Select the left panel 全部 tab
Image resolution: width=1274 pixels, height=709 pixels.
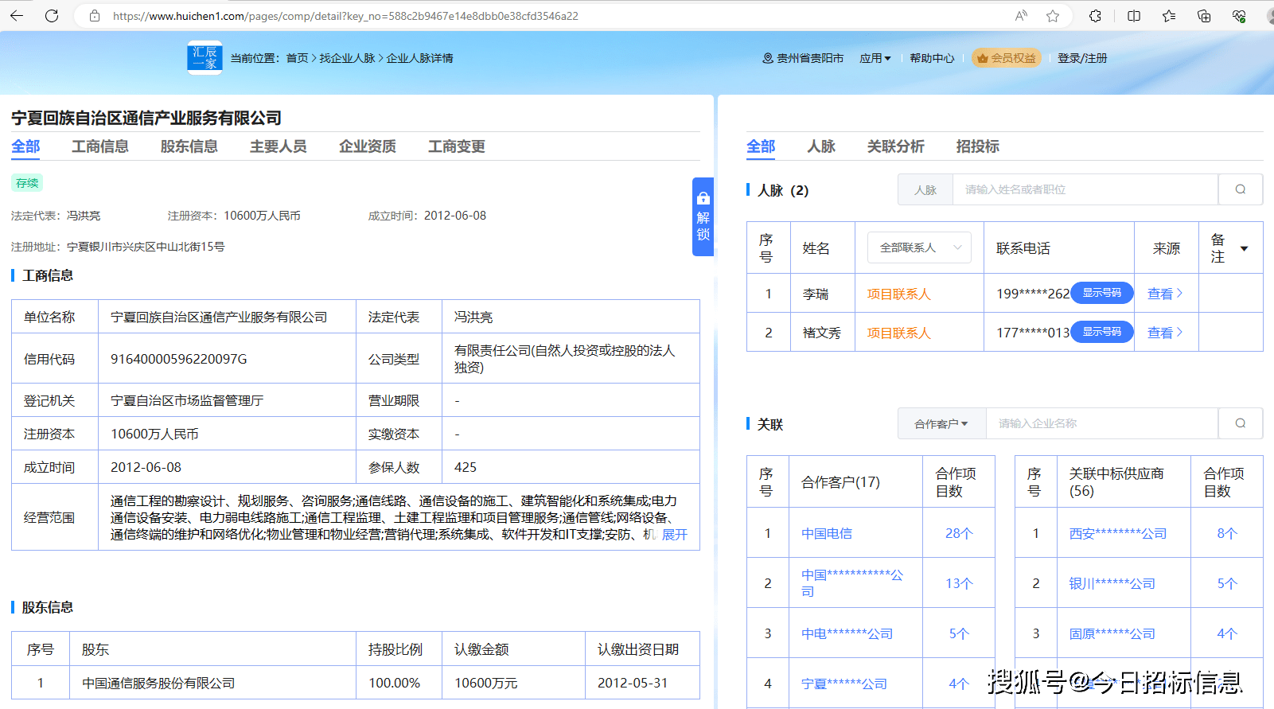point(25,146)
